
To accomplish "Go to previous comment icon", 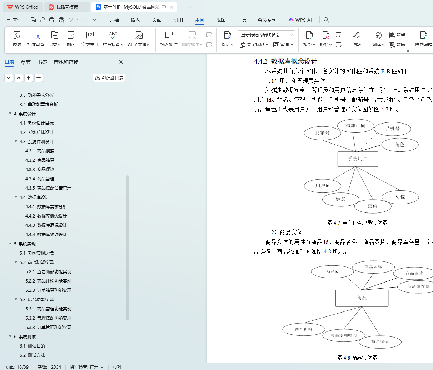I will click(x=209, y=35).
